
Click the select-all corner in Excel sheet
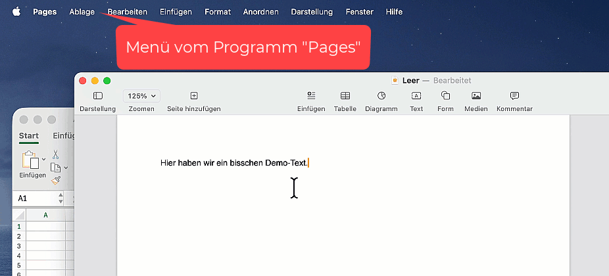point(20,215)
